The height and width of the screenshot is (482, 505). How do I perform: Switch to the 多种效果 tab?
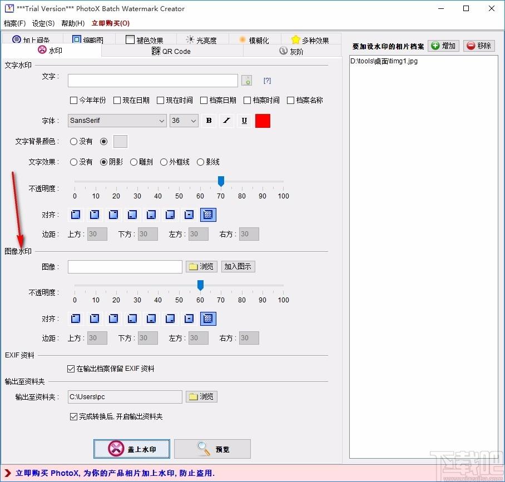tap(310, 39)
